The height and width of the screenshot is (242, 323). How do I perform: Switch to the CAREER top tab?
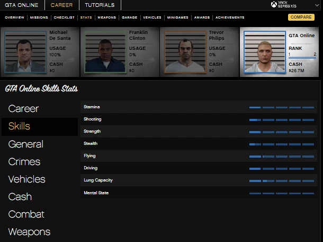pyautogui.click(x=61, y=5)
